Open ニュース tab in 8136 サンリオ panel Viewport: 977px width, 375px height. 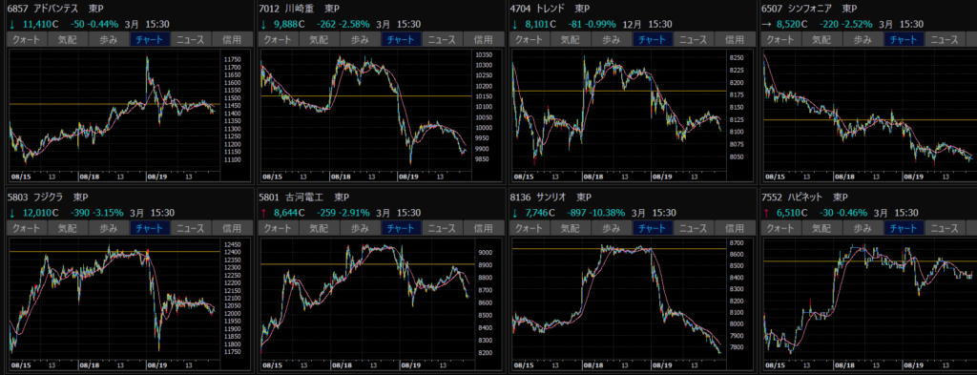[x=695, y=228]
